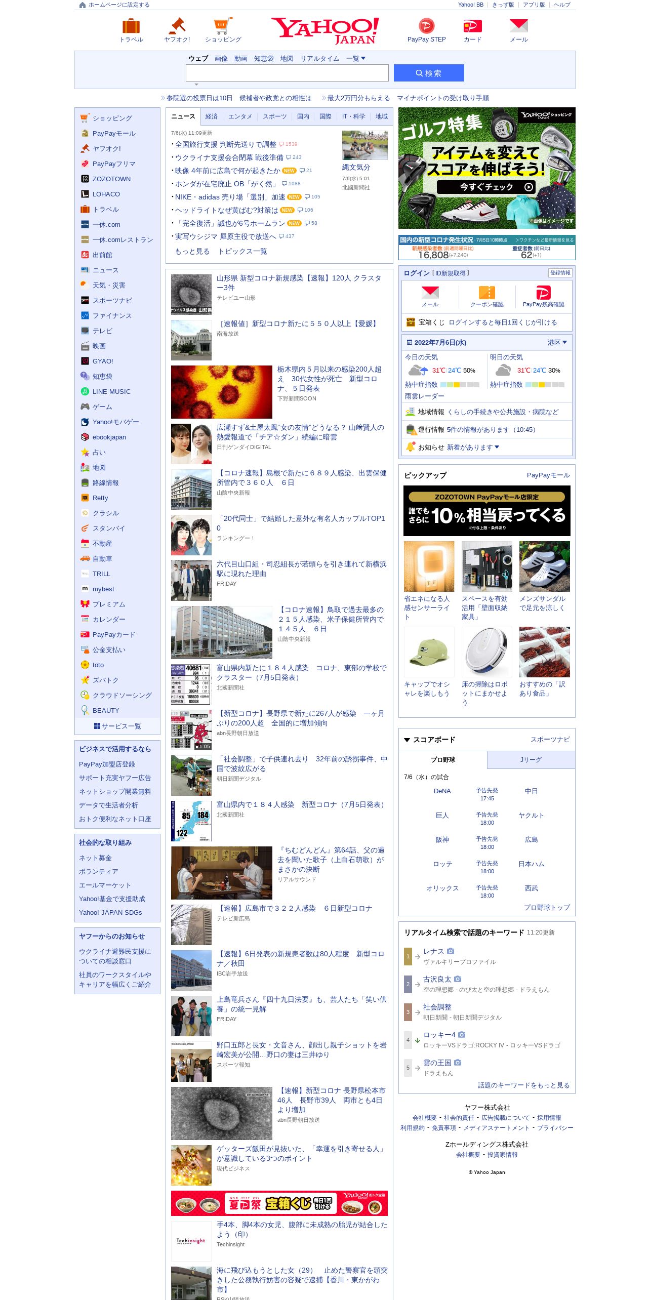
Task: Click the PayPay balance check icon
Action: [x=543, y=292]
